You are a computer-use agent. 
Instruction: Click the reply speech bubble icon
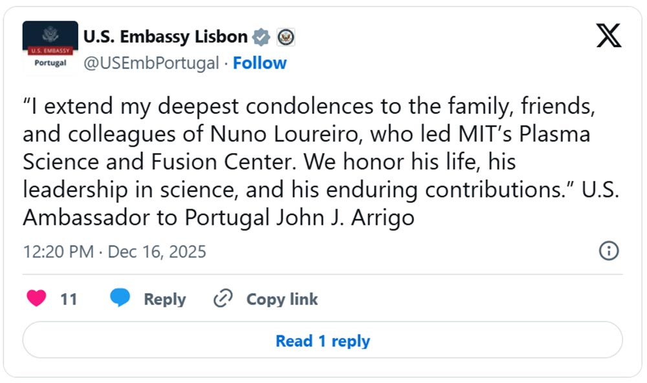point(120,298)
